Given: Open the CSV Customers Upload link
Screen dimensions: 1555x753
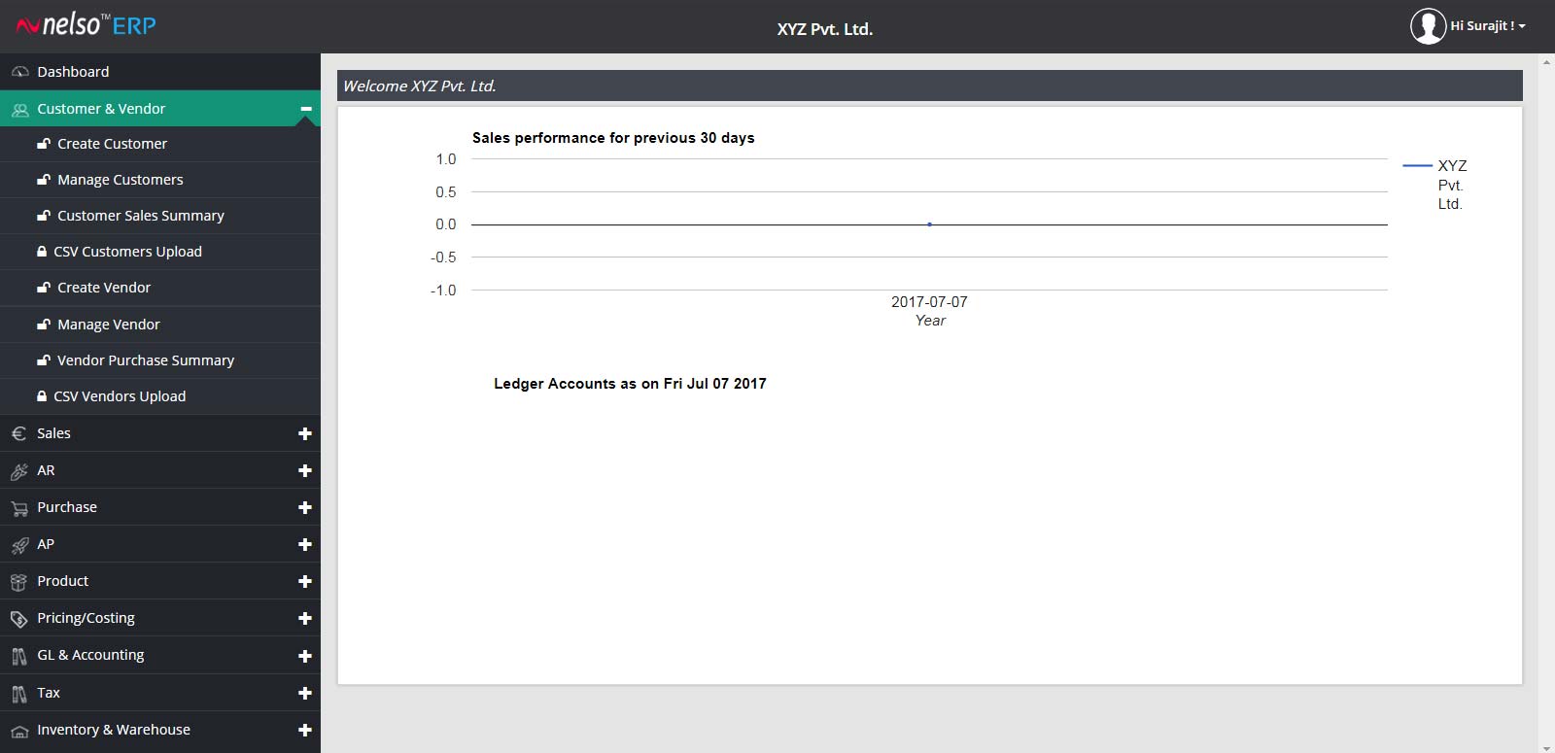Looking at the screenshot, I should click(127, 252).
